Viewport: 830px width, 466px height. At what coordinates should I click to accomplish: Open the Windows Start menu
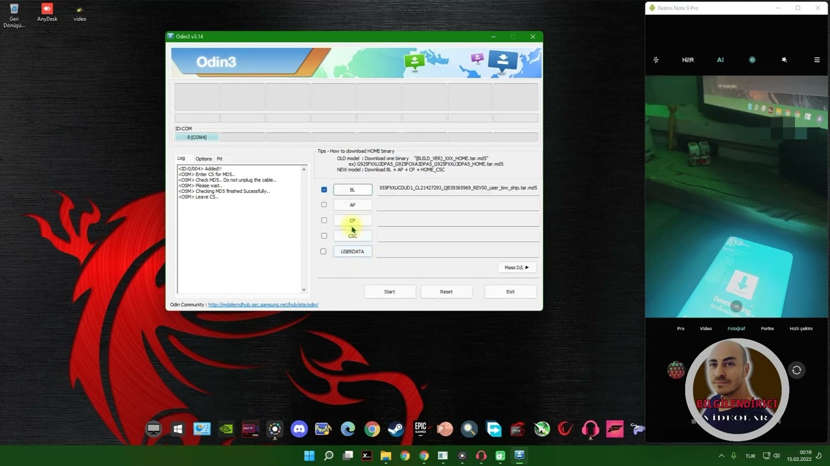click(309, 456)
